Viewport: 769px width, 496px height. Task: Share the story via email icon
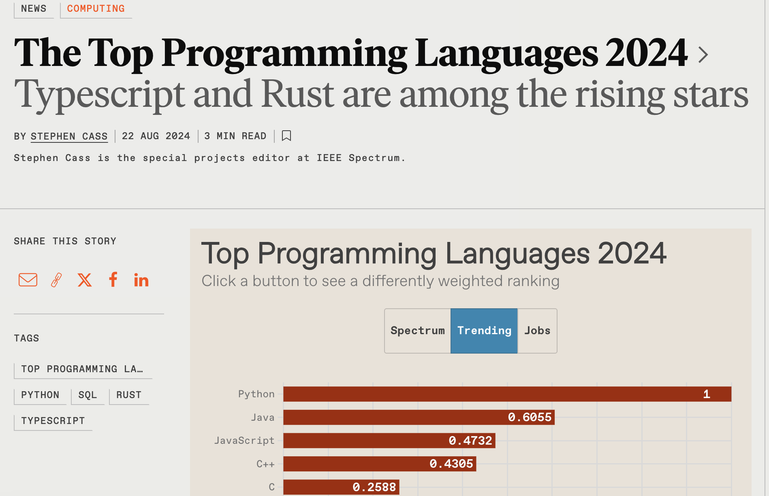click(28, 280)
